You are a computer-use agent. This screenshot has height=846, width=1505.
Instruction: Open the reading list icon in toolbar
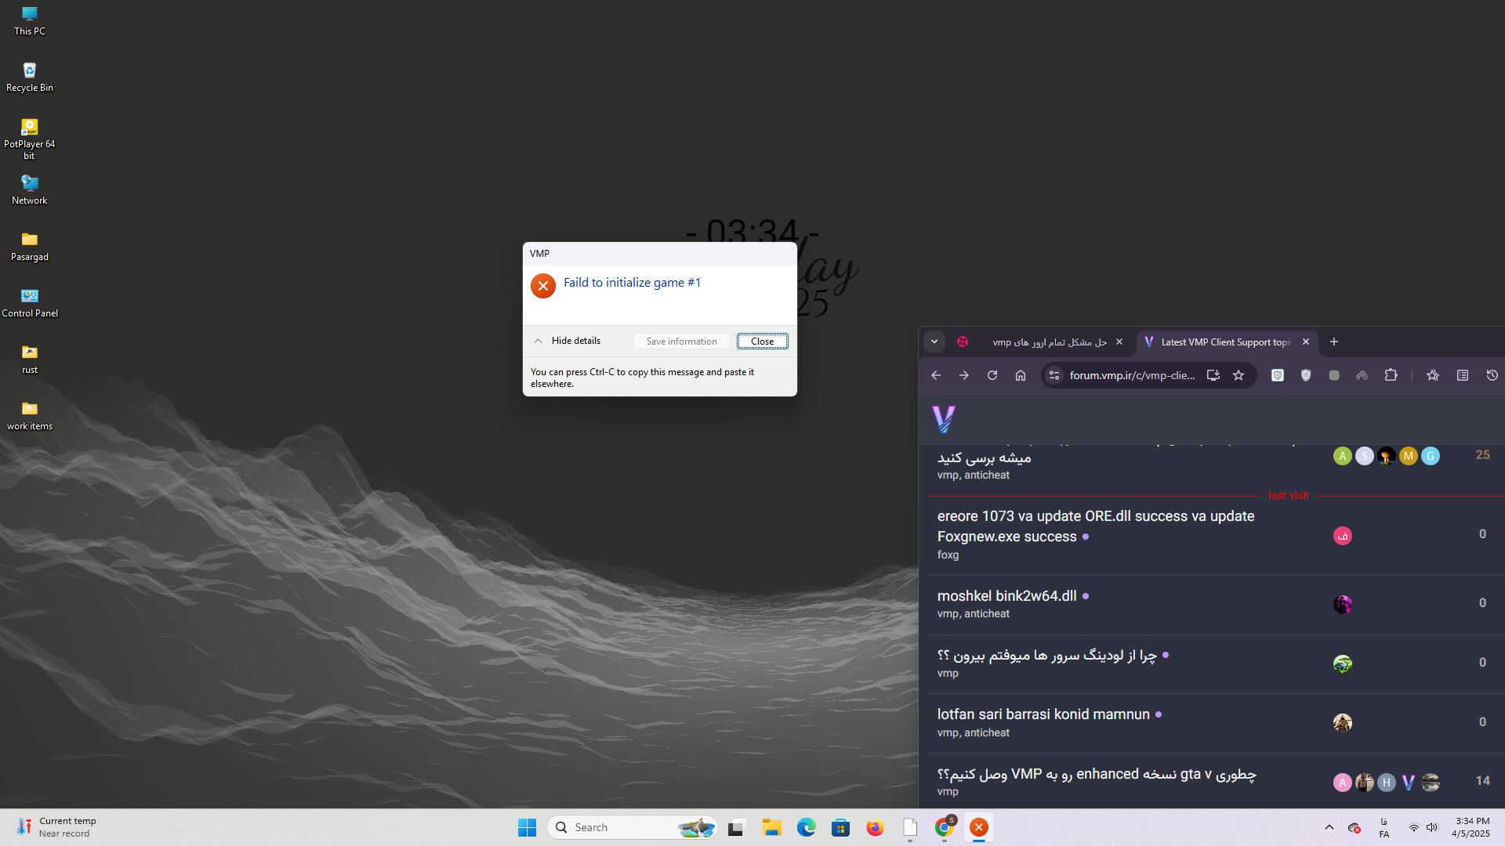[x=1463, y=375]
